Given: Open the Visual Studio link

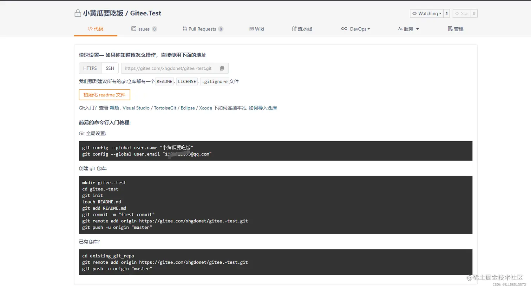Looking at the screenshot, I should click(136, 108).
